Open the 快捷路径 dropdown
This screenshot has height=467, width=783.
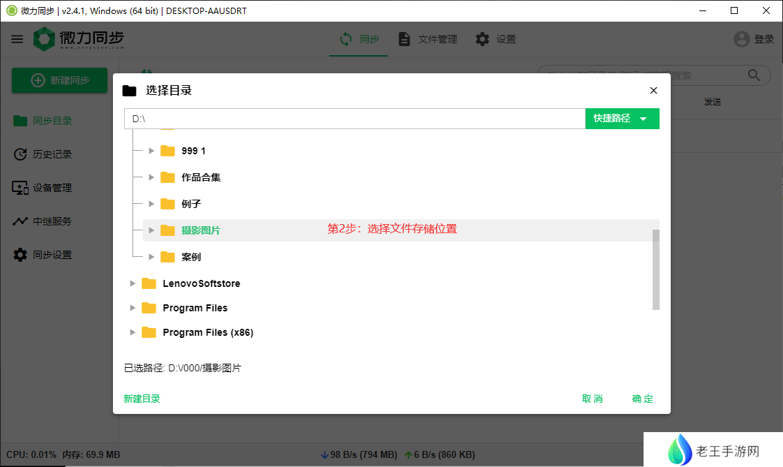[x=622, y=119]
